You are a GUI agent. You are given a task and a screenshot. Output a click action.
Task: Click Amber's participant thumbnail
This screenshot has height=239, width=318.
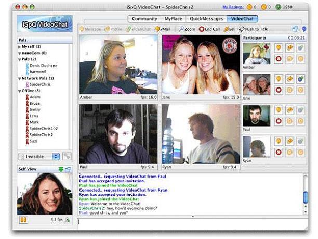pos(257,54)
